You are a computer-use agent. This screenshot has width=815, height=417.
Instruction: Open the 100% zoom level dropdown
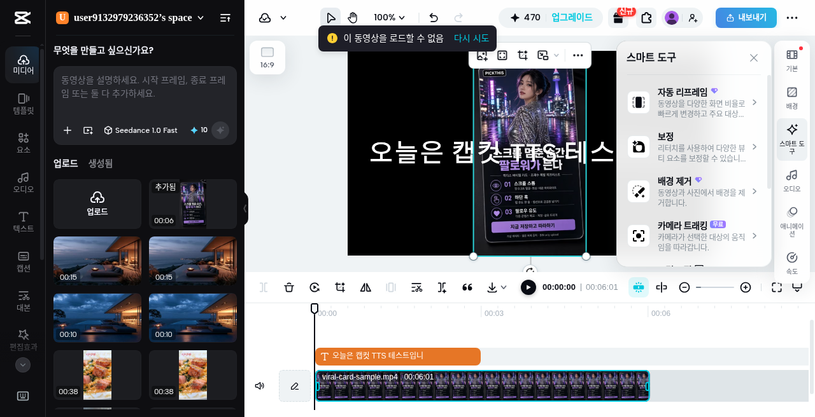point(390,18)
